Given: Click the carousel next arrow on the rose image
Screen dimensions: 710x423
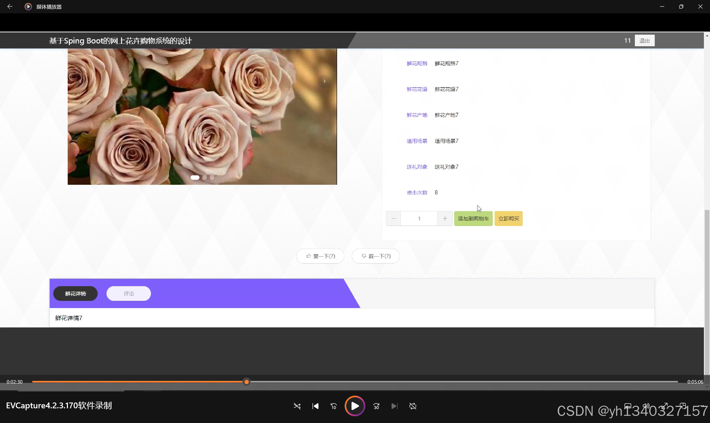Looking at the screenshot, I should tap(324, 81).
